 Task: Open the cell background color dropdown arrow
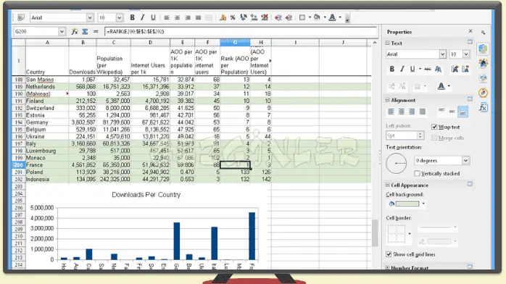tap(423, 204)
